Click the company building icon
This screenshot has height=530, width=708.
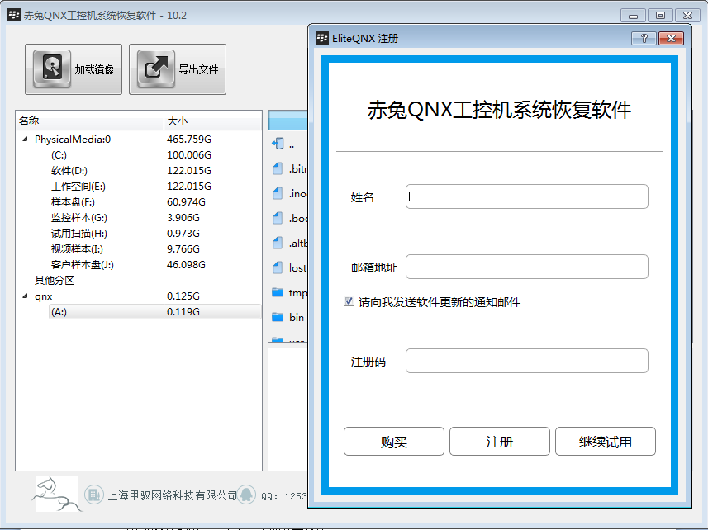[94, 495]
